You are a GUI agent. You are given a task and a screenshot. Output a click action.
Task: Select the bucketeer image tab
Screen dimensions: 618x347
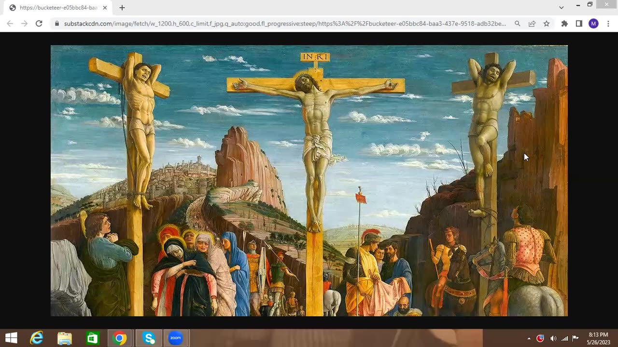coord(58,8)
